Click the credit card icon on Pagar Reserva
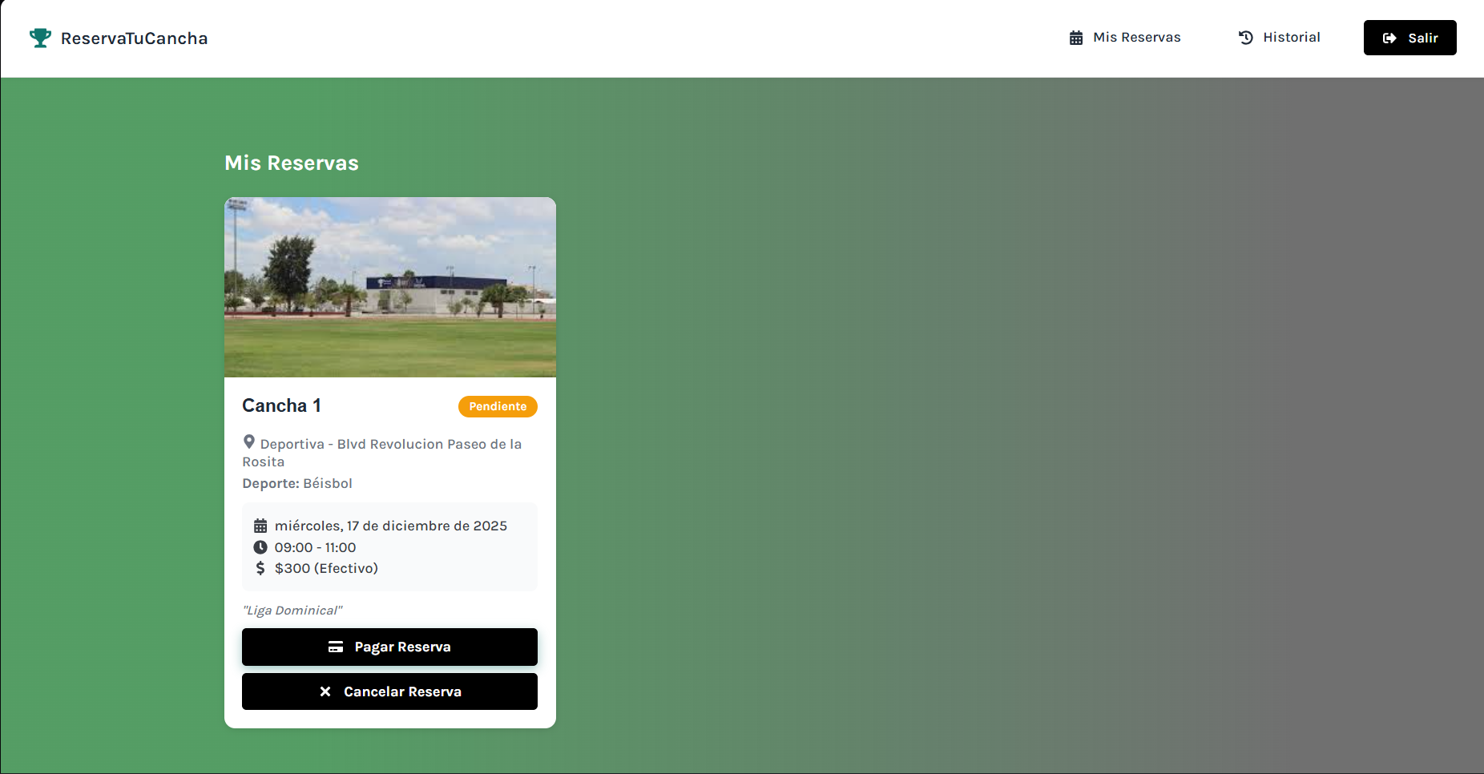Image resolution: width=1484 pixels, height=774 pixels. pyautogui.click(x=336, y=647)
